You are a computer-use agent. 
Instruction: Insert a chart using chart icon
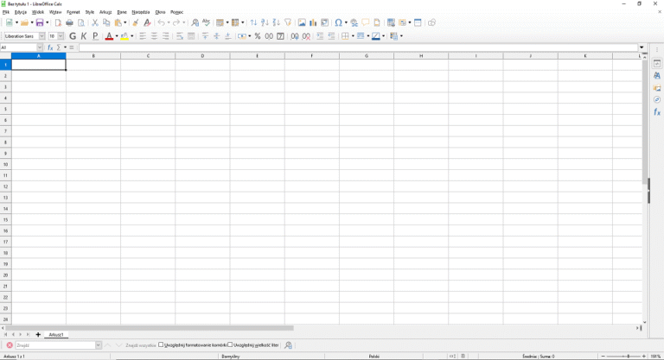click(x=313, y=22)
